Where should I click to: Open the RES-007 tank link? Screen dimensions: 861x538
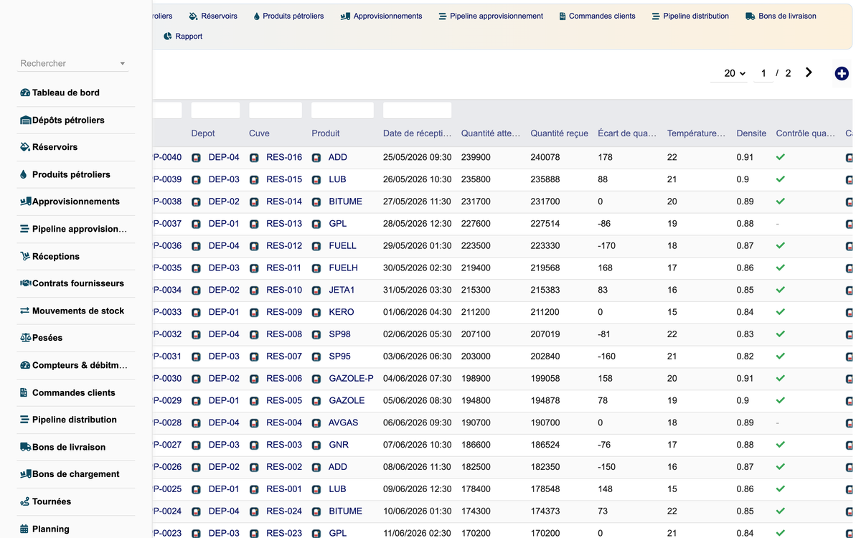pyautogui.click(x=284, y=357)
